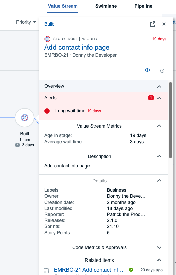Click the Built stage node circle
This screenshot has width=176, height=275.
tap(25, 118)
